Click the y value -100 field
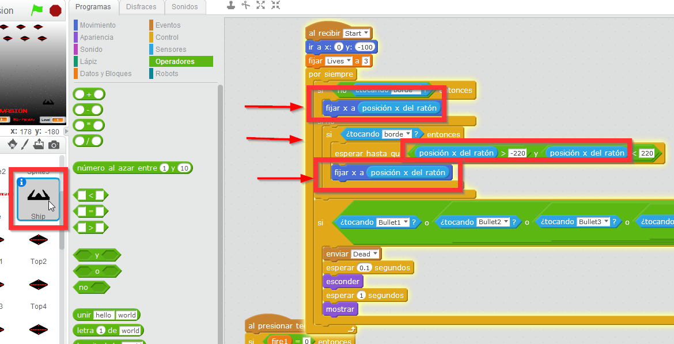This screenshot has width=674, height=344. click(365, 47)
